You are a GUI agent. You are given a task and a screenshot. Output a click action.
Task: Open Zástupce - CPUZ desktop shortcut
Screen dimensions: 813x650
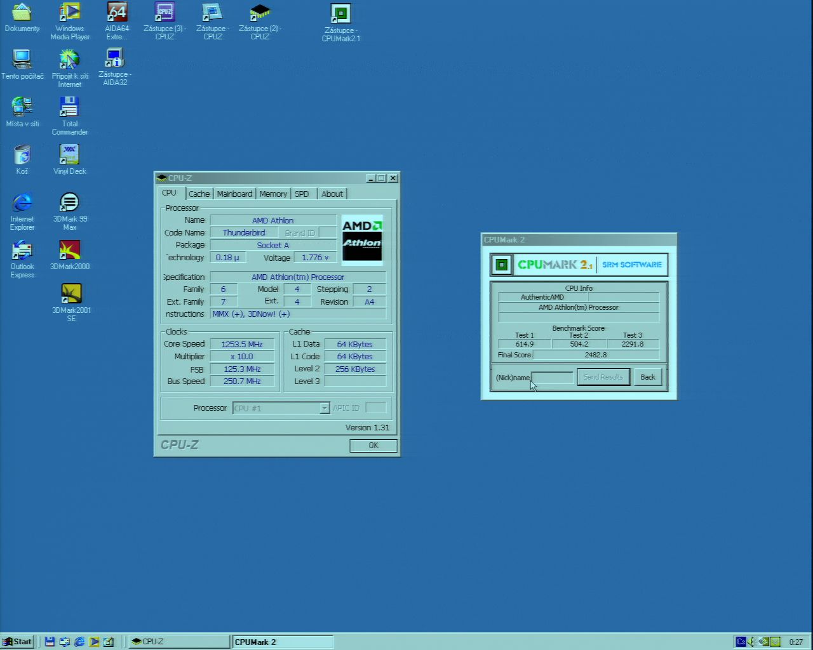213,21
